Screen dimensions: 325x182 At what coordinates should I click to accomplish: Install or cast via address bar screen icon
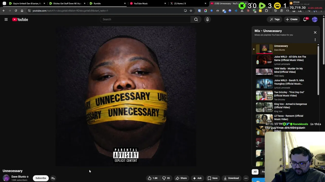pos(185,11)
